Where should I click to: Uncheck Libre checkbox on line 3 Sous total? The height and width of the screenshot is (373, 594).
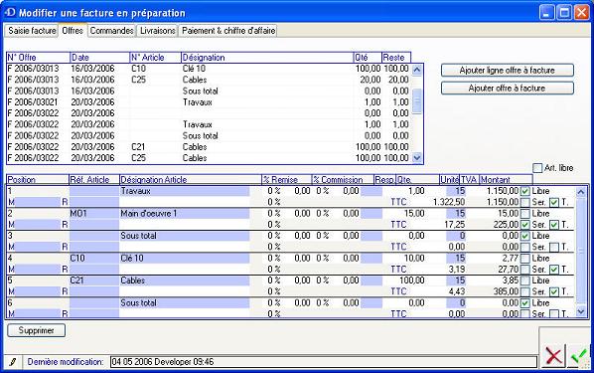(524, 236)
